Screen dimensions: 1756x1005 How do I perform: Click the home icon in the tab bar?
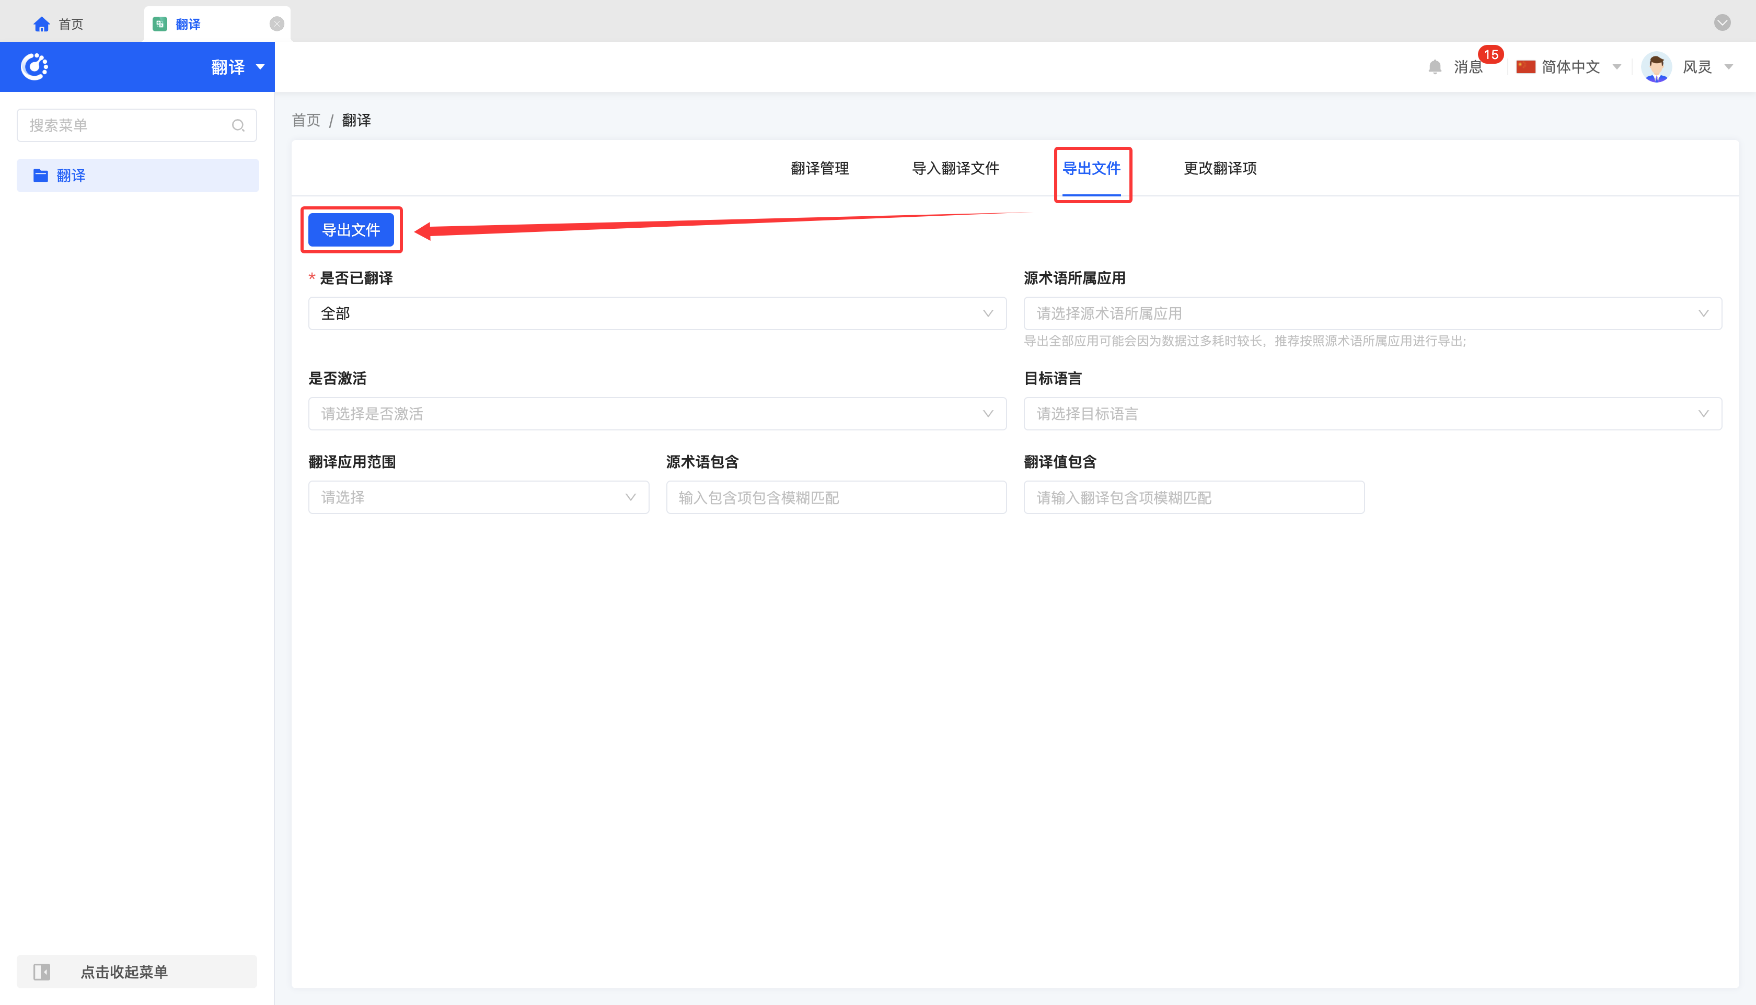pyautogui.click(x=41, y=24)
